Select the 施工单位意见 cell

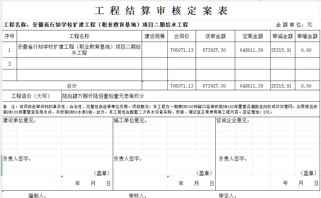(x=130, y=121)
